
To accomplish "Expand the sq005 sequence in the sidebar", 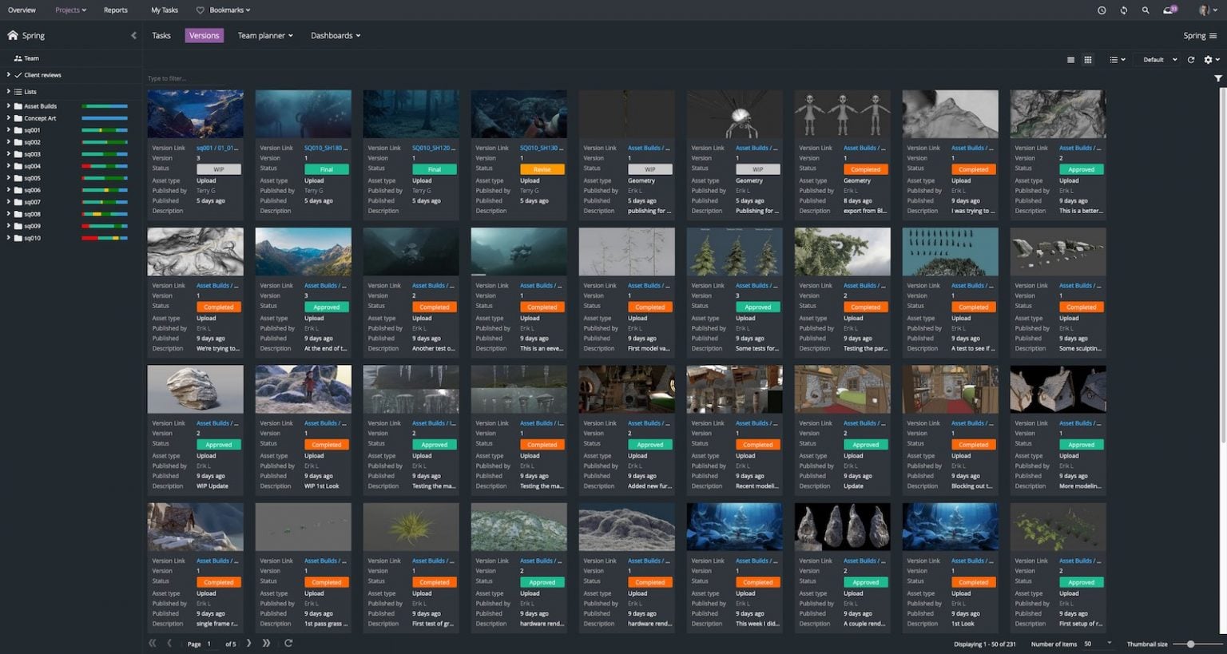I will click(x=8, y=177).
